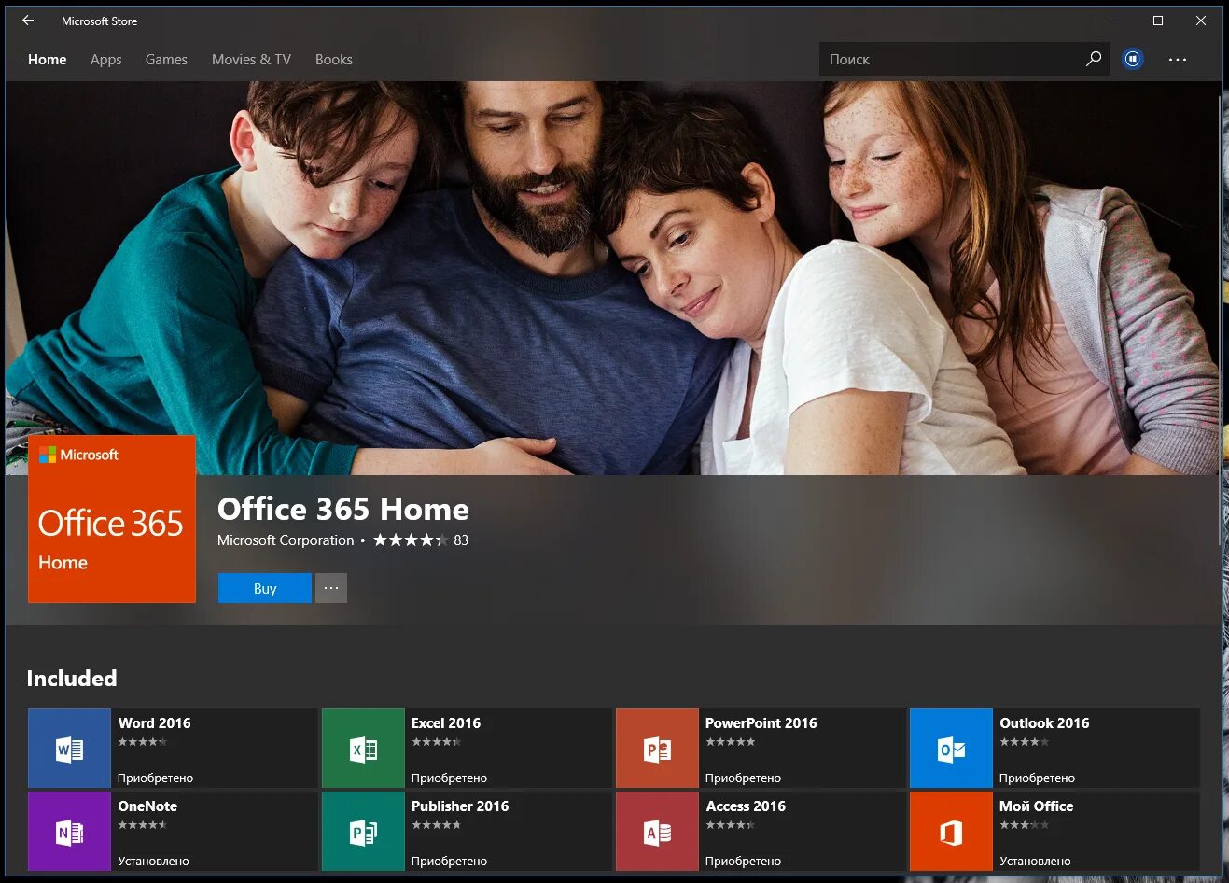Open the PowerPoint 2016 title link
Image resolution: width=1229 pixels, height=883 pixels.
pyautogui.click(x=761, y=722)
